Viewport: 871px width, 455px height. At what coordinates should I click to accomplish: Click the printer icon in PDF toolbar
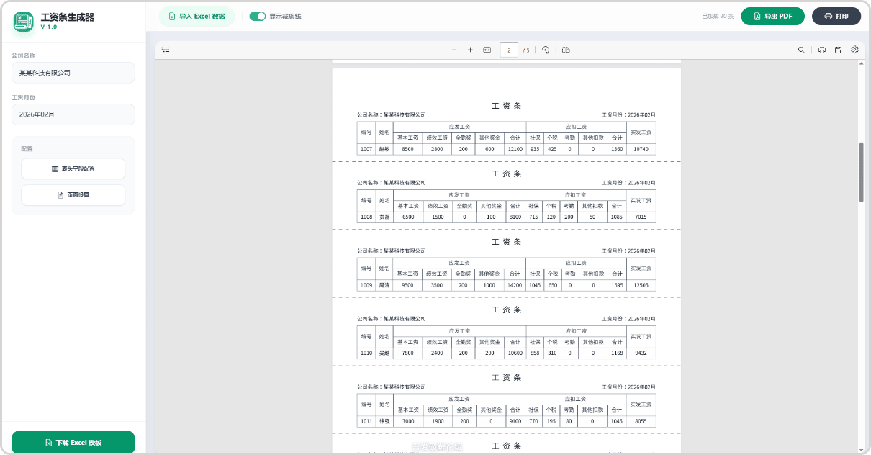click(x=822, y=50)
